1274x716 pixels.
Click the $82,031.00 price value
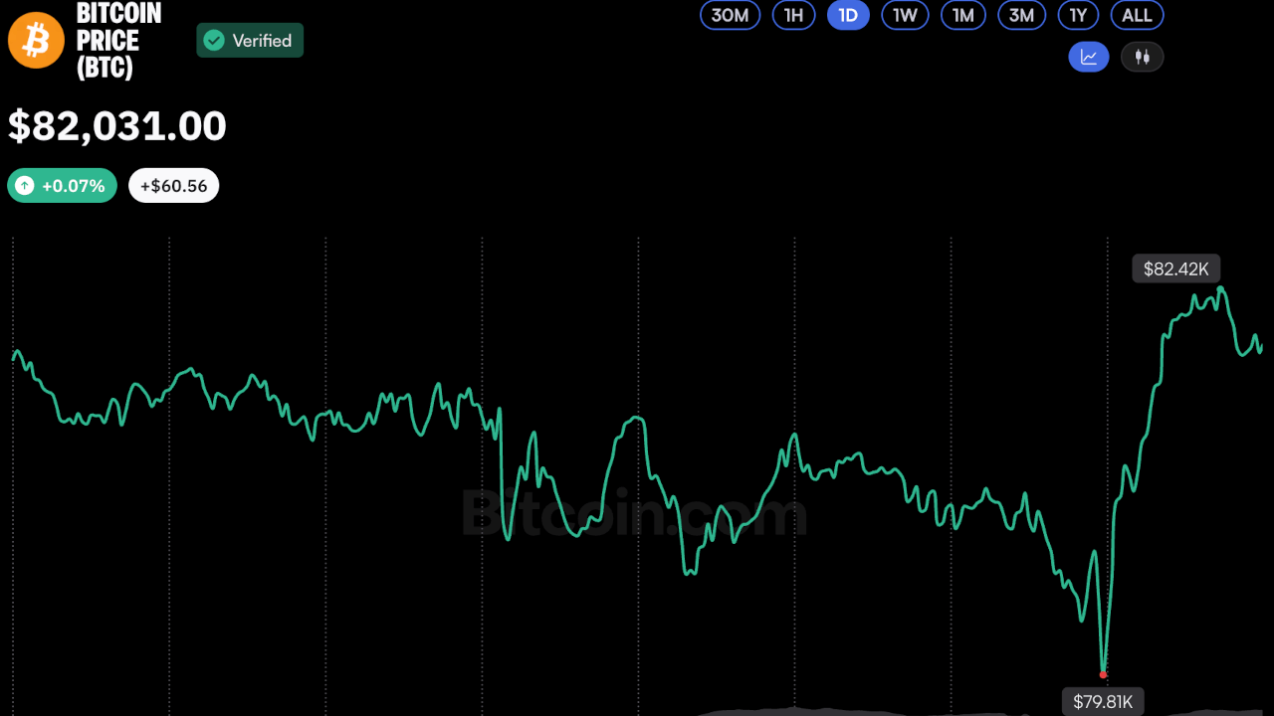tap(117, 126)
